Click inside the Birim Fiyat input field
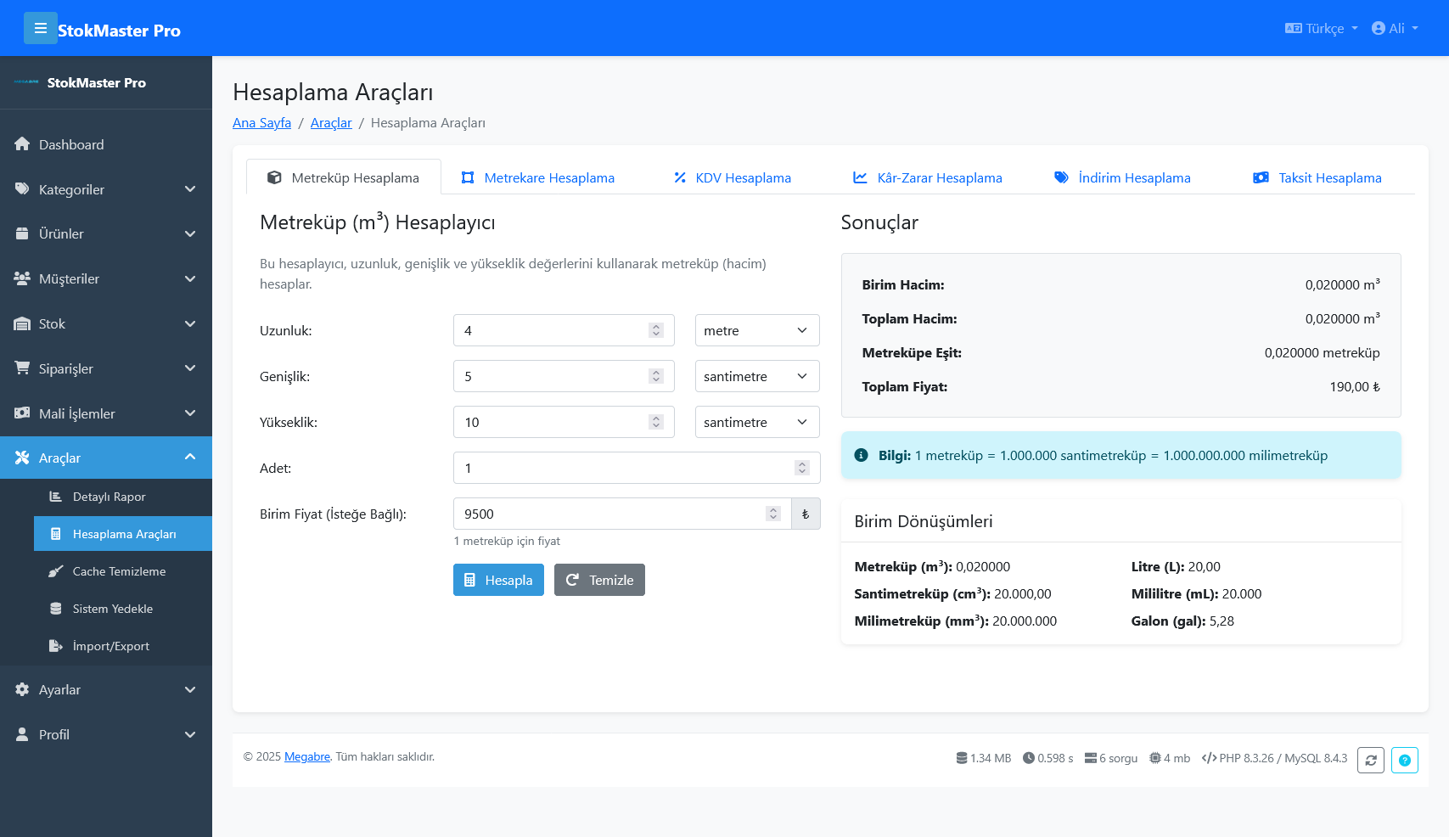 tap(594, 514)
